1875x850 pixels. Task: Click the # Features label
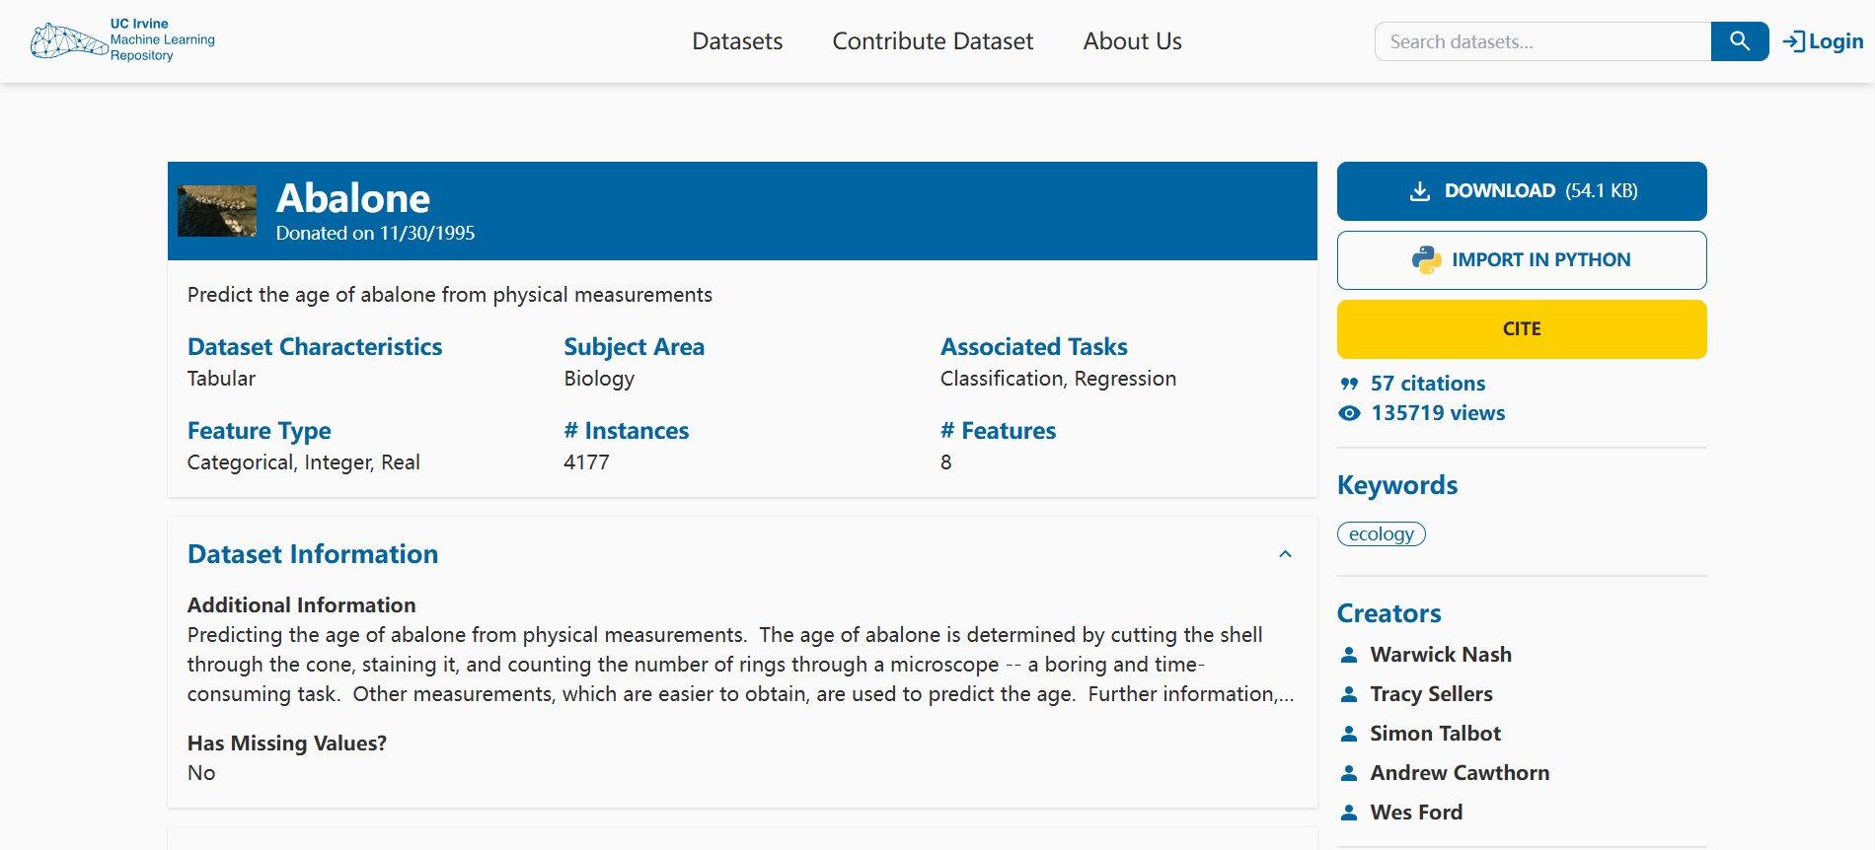999,431
